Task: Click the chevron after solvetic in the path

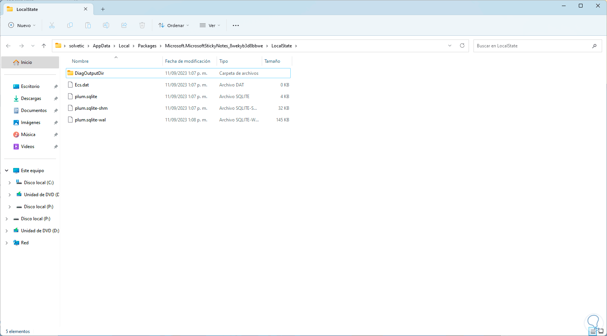Action: point(88,46)
